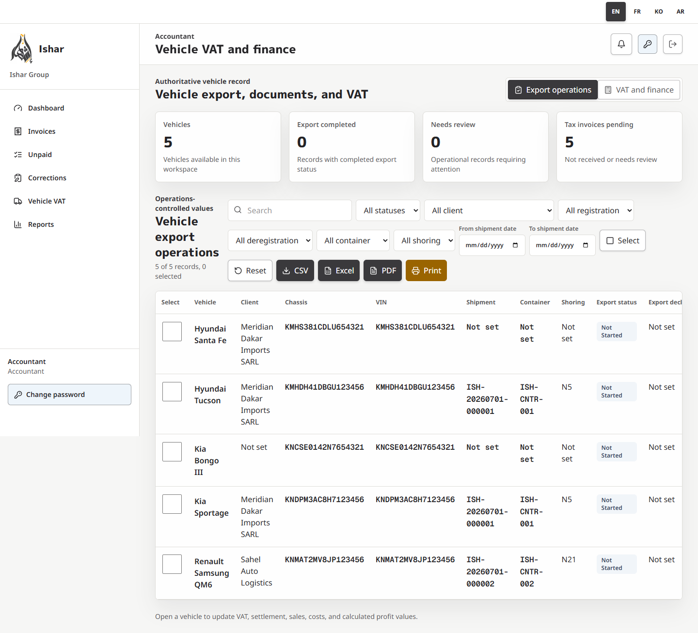Open the All client dropdown
698x633 pixels.
coord(489,210)
